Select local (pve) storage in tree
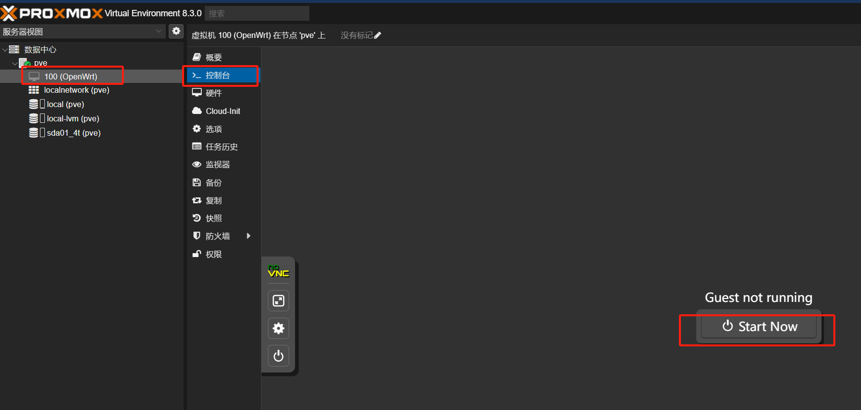 click(x=66, y=104)
